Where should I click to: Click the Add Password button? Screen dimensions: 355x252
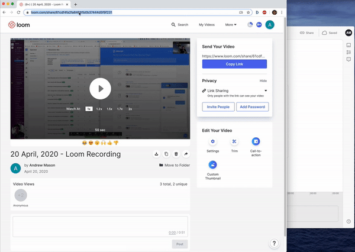point(253,107)
